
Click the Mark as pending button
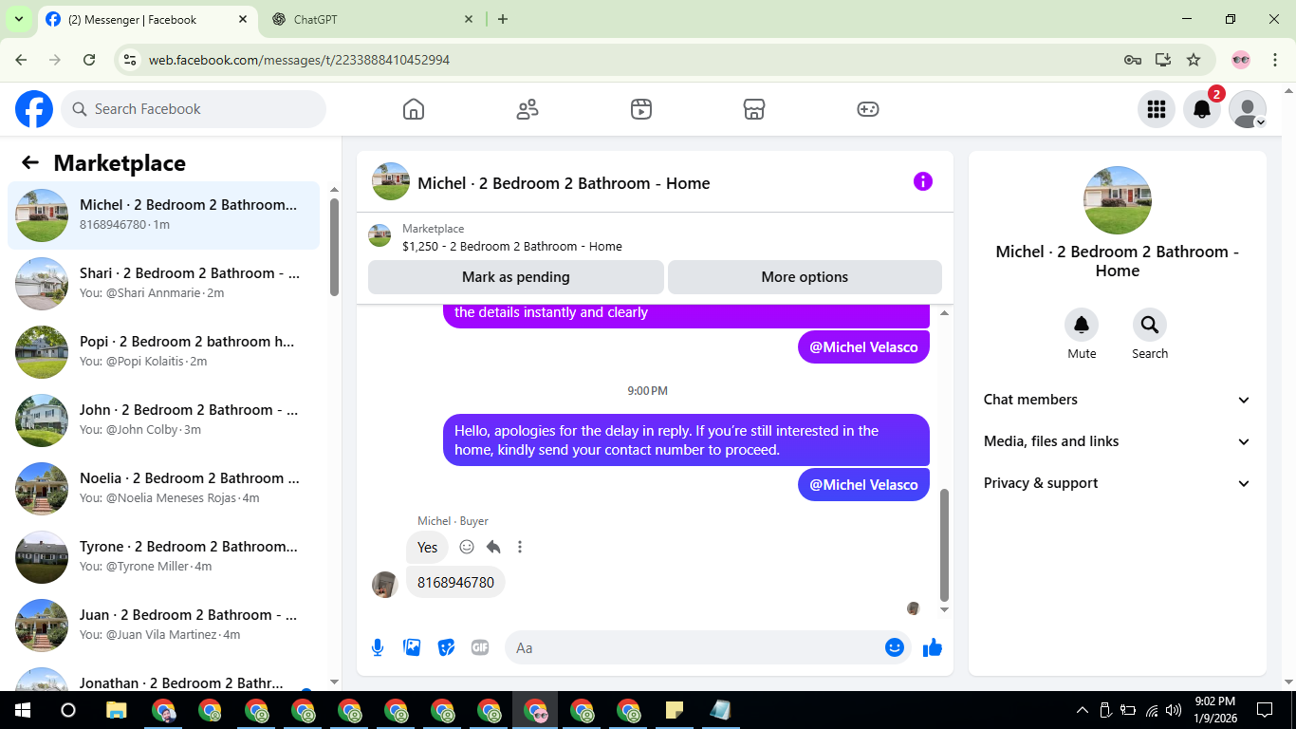[x=516, y=277]
